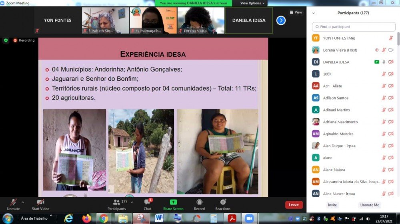Click the green Share Screen icon

[173, 202]
